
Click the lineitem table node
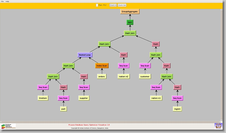point(43,98)
